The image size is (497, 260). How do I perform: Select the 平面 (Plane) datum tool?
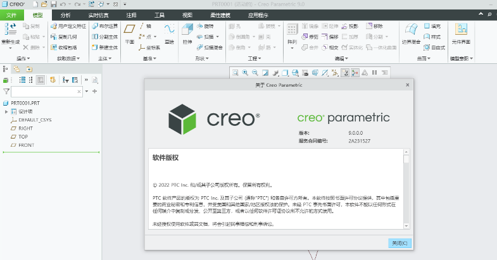click(129, 31)
